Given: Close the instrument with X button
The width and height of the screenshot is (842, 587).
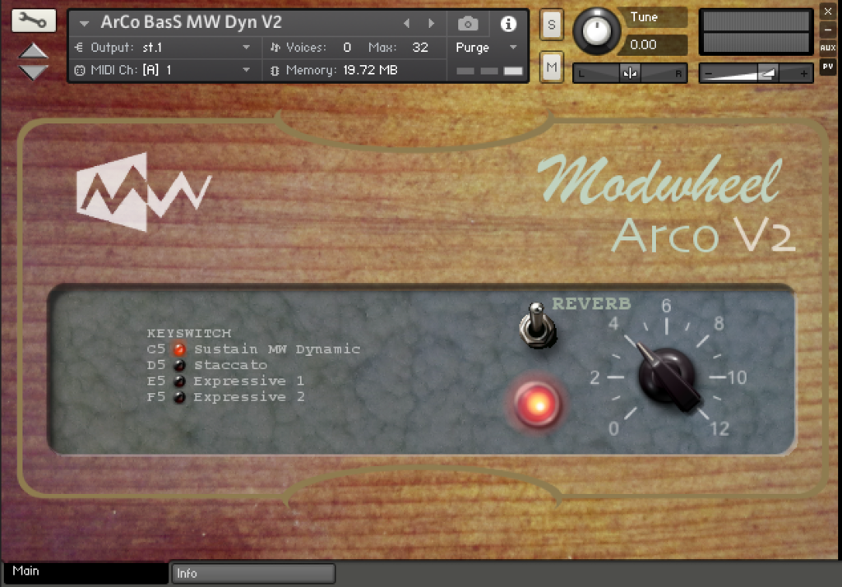Looking at the screenshot, I should click(827, 11).
